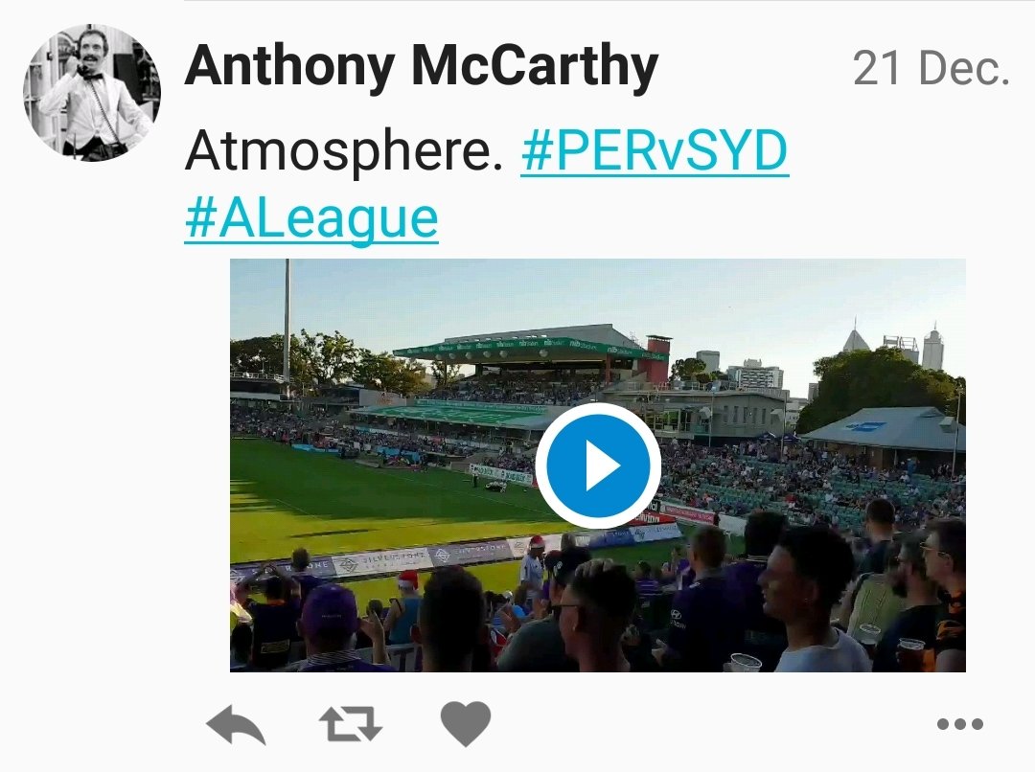Open Anthony McCarthy's profile picture

coord(92,92)
